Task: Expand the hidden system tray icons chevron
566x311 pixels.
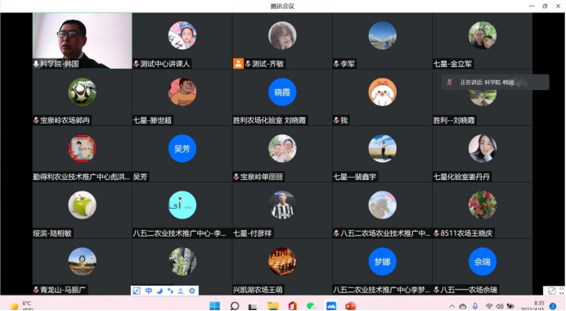Action: click(452, 306)
